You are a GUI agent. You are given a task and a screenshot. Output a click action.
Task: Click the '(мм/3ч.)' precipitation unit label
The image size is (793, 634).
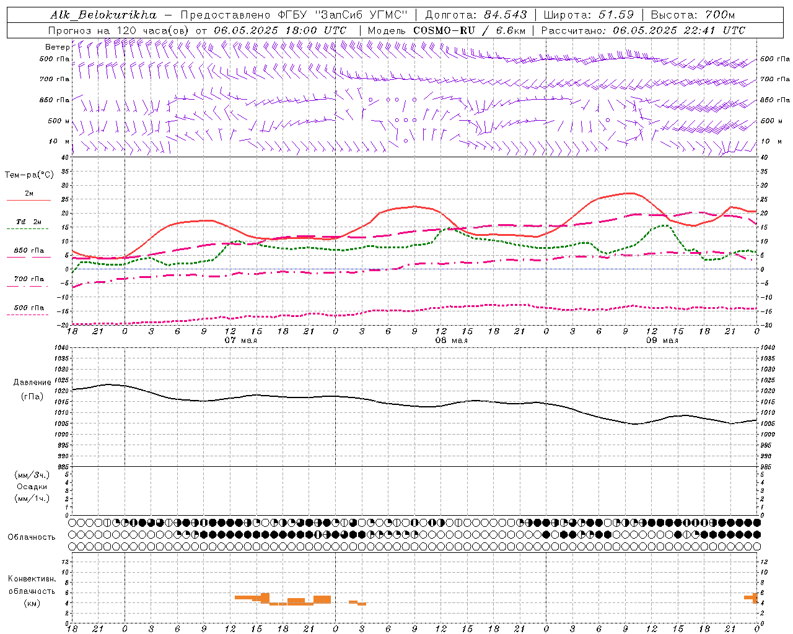point(32,475)
